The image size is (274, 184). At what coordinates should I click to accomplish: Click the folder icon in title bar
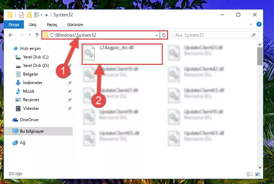pos(10,15)
